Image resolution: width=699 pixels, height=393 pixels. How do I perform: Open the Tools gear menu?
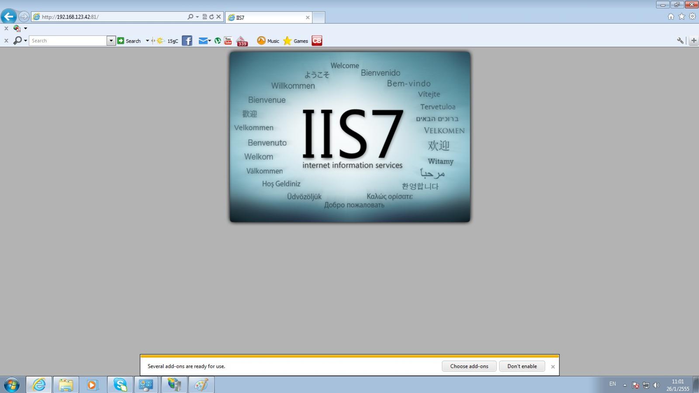692,17
